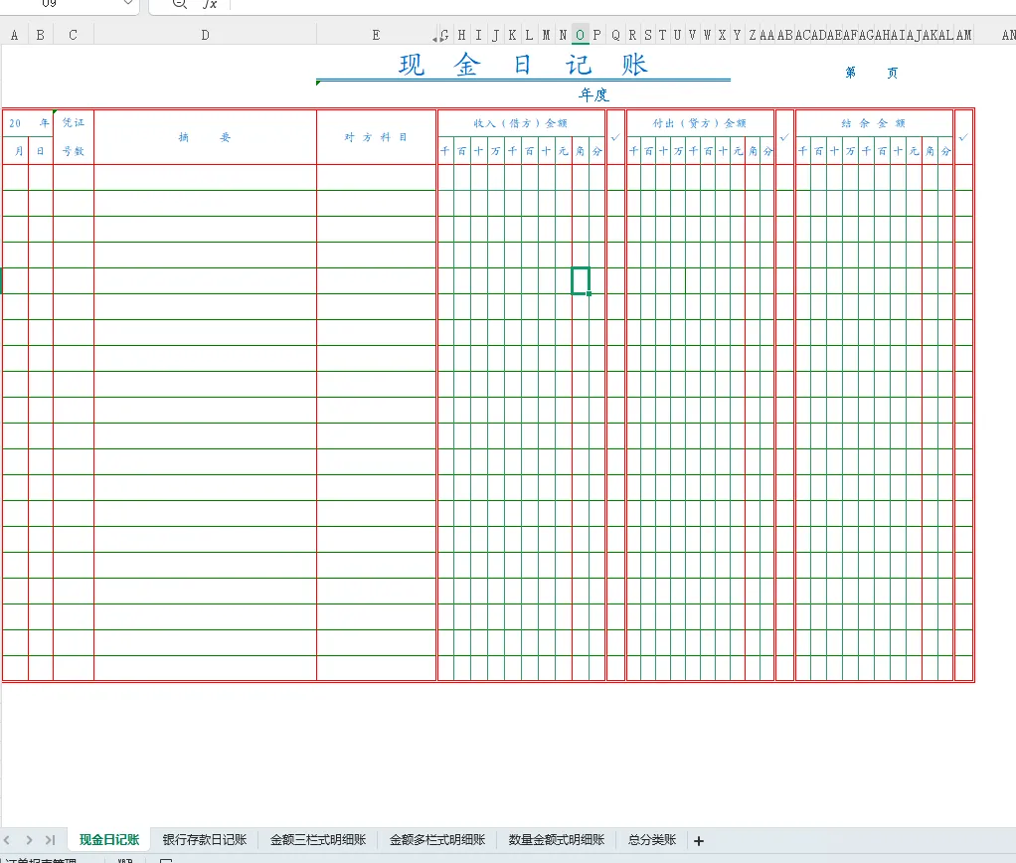Jump to last sheet tab arrow

[50, 840]
